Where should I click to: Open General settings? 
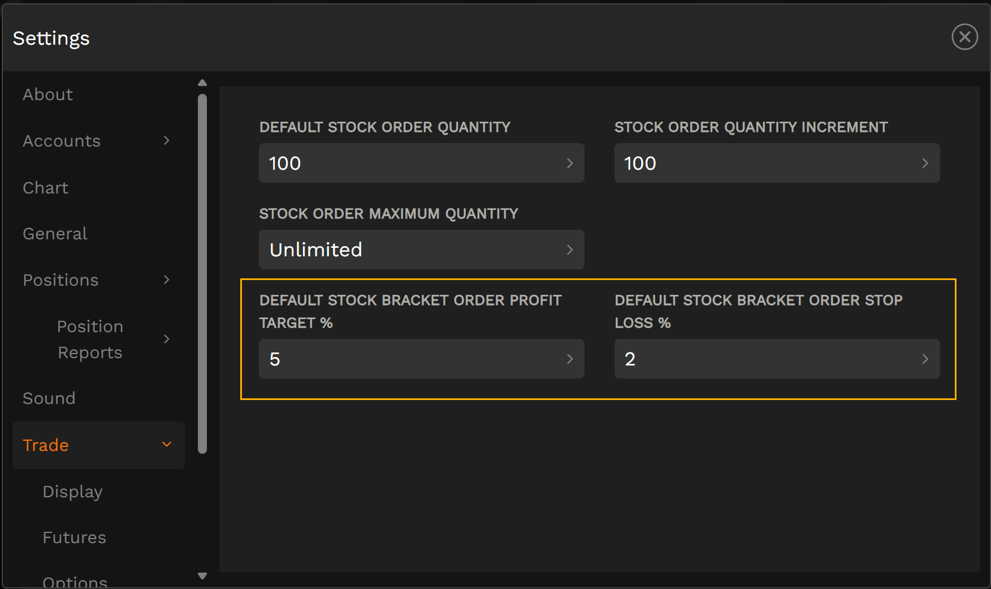[55, 234]
